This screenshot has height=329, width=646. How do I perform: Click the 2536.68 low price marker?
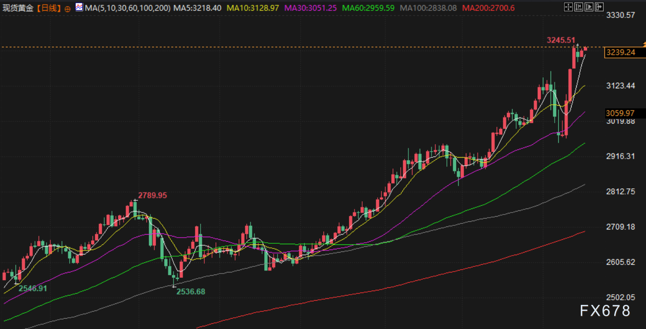[191, 292]
